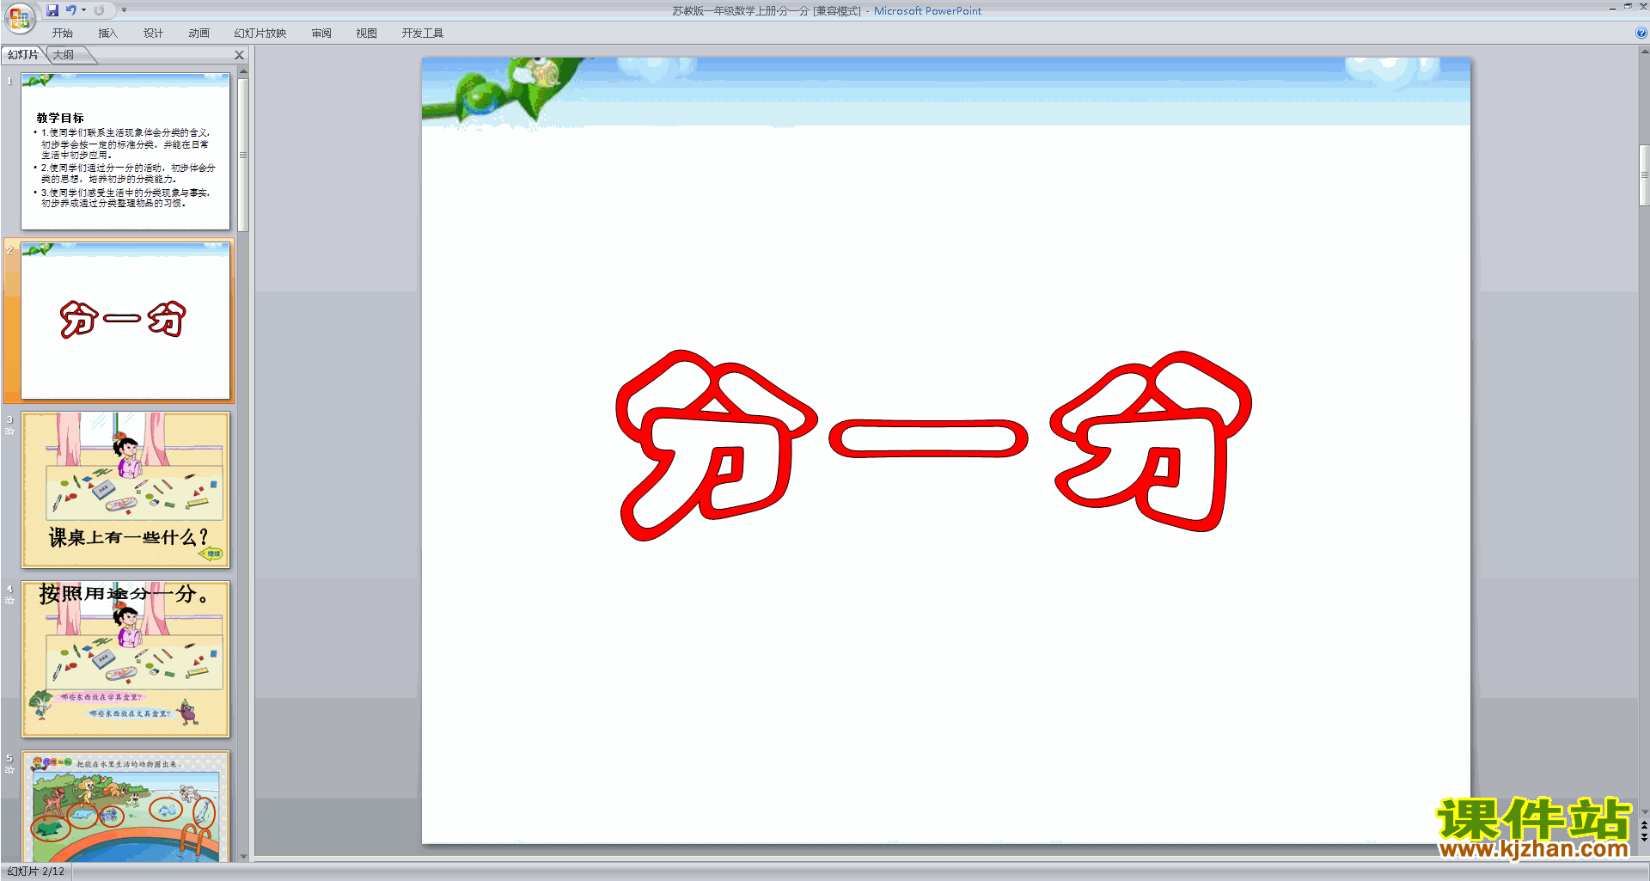Open the Office button menu
This screenshot has height=881, width=1650.
tap(19, 17)
